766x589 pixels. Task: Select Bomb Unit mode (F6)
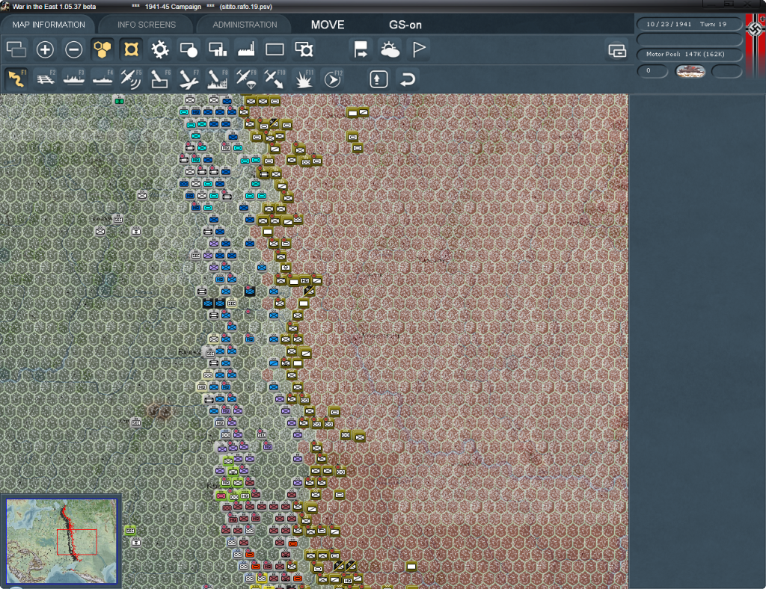click(x=160, y=78)
